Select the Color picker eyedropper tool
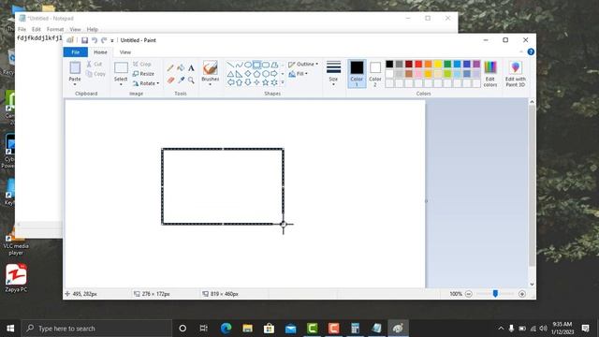 point(181,80)
